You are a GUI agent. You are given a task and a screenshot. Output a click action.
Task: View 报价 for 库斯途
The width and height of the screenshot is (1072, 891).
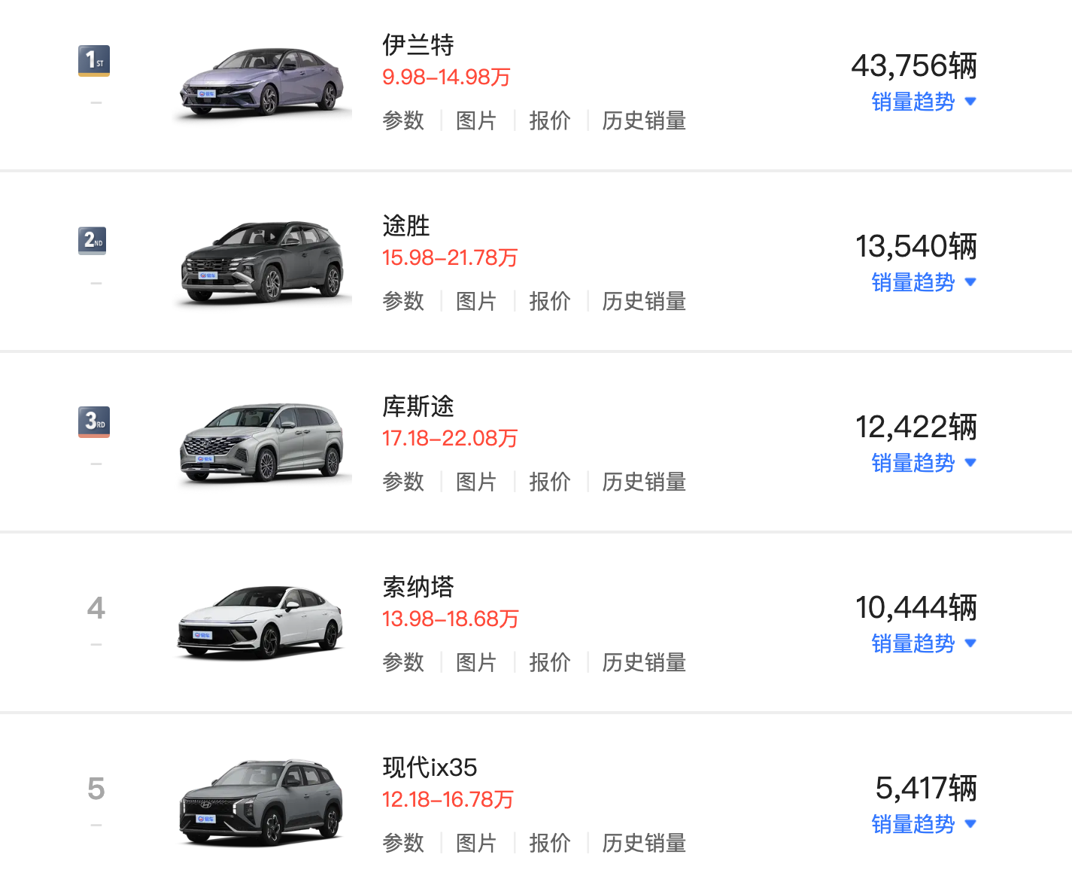point(549,482)
